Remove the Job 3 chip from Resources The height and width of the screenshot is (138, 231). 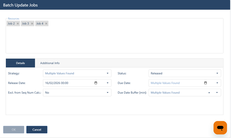pyautogui.click(x=32, y=23)
